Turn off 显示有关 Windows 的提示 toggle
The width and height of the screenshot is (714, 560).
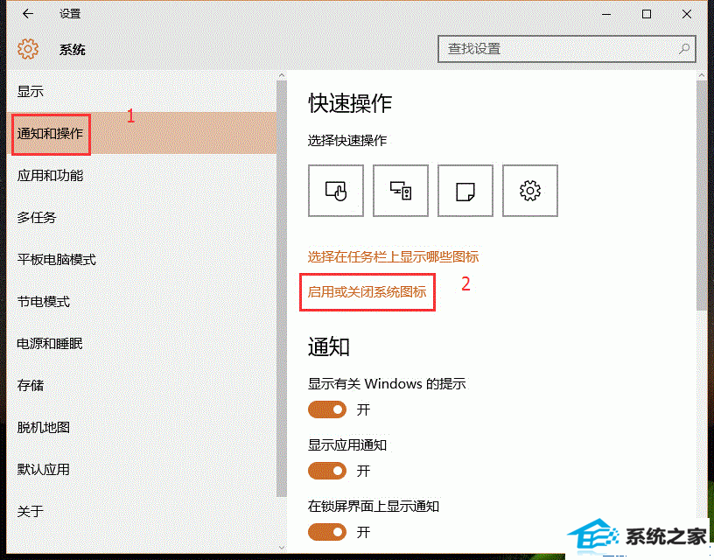click(x=328, y=409)
